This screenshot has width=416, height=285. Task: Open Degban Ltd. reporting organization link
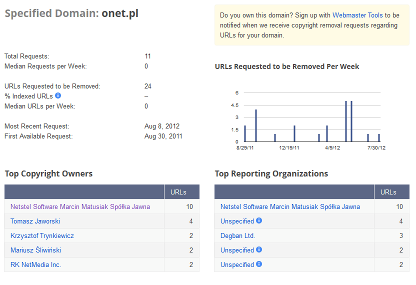237,235
